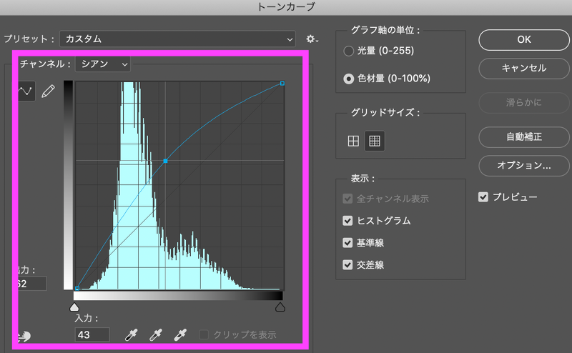Screen dimensions: 572x353
Task: Select the pencil draw curve tool
Action: pyautogui.click(x=48, y=91)
